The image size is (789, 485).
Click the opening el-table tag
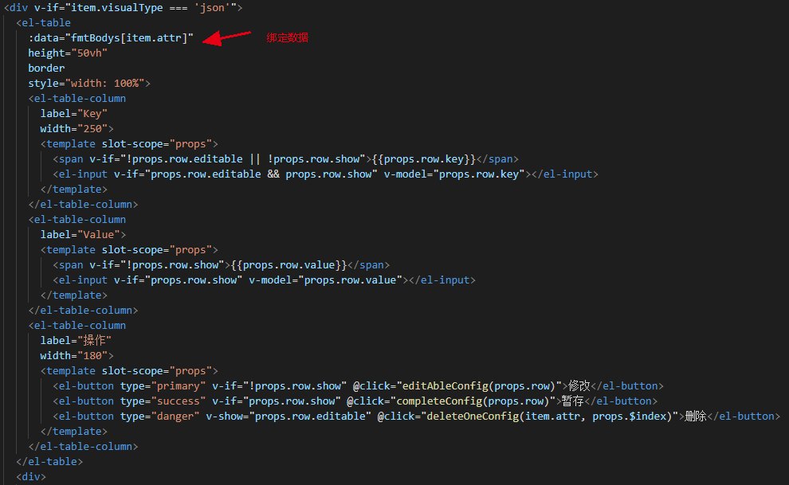[43, 22]
